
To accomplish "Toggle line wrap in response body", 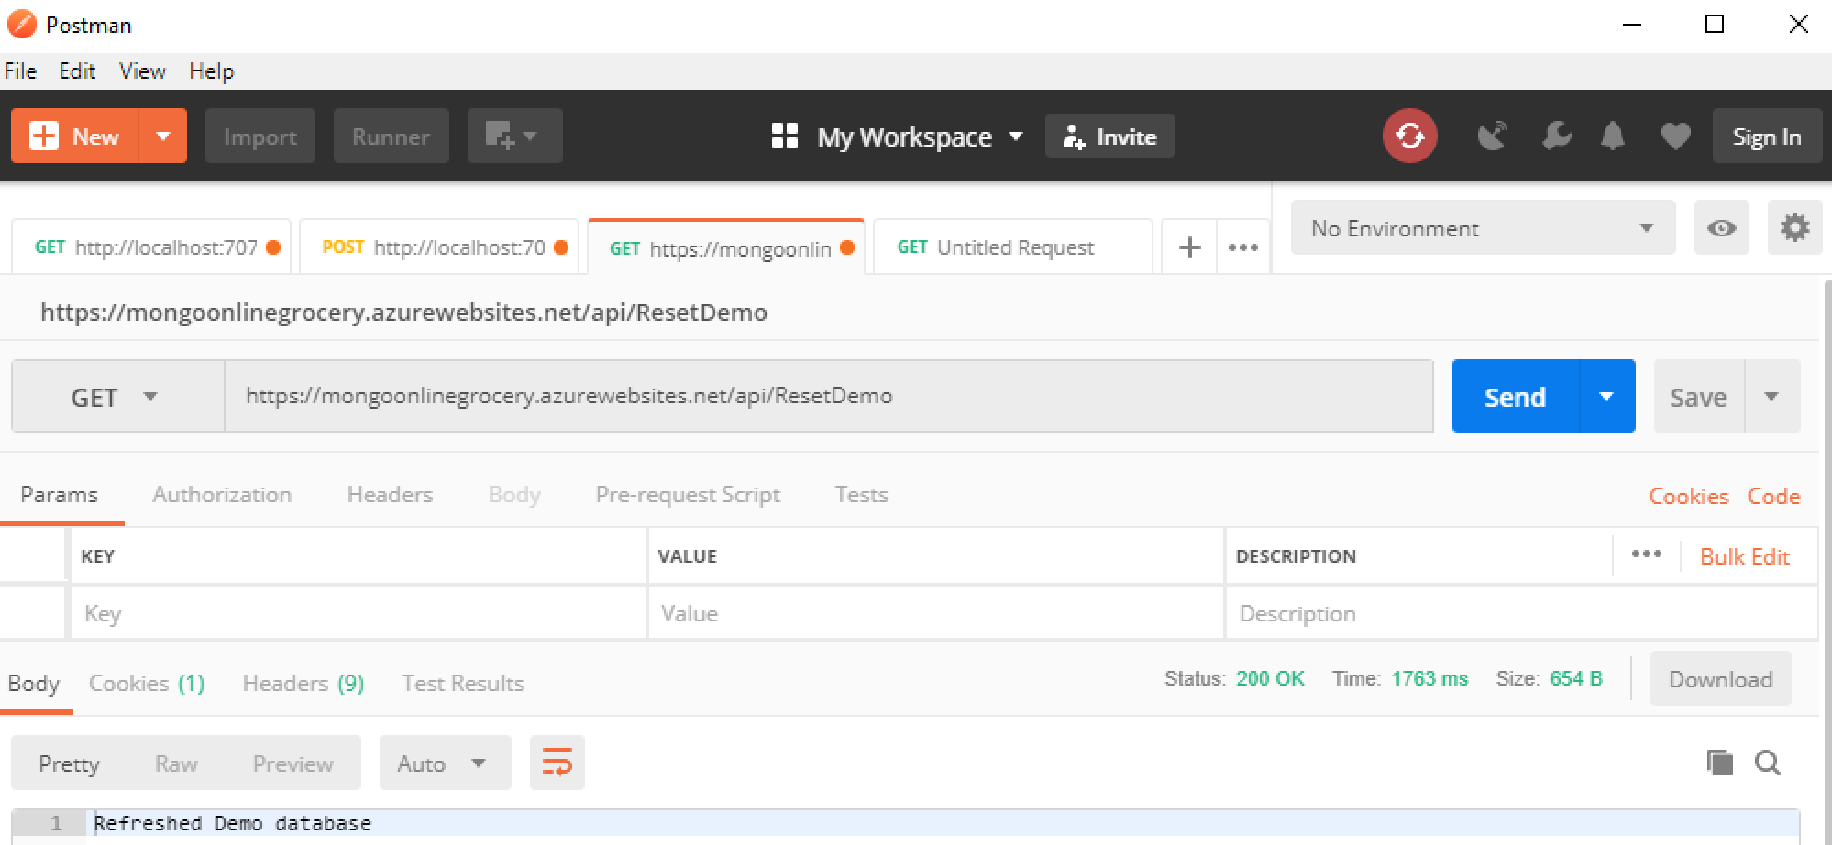I will point(557,763).
